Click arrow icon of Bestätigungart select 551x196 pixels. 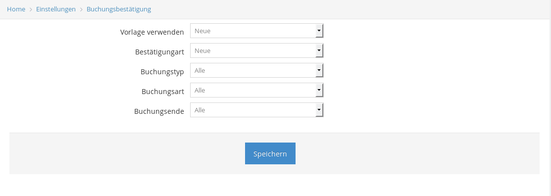tap(319, 50)
